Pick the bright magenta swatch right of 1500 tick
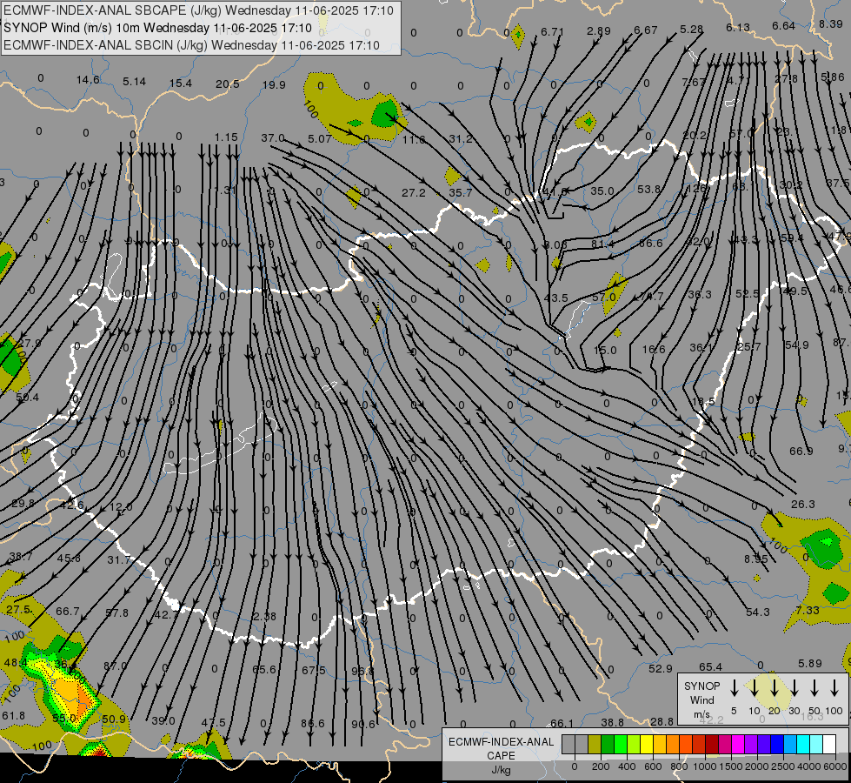 tap(738, 745)
